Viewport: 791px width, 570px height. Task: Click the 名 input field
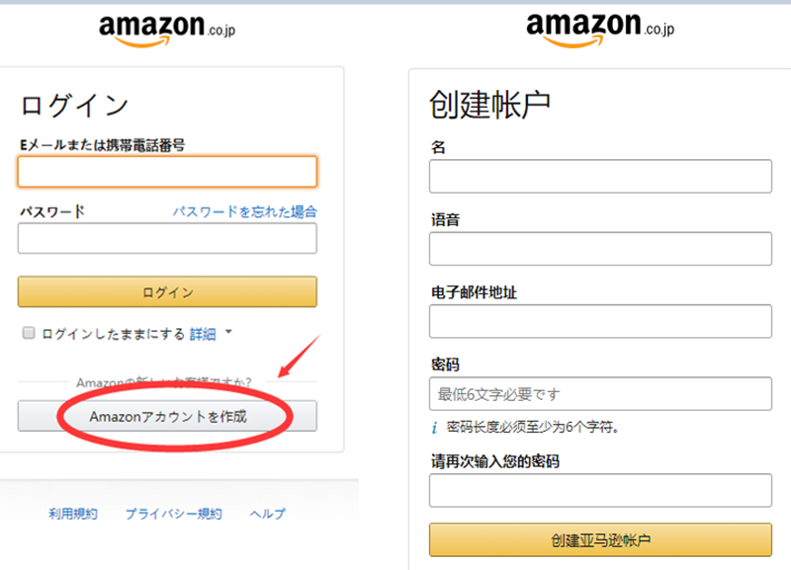coord(600,177)
